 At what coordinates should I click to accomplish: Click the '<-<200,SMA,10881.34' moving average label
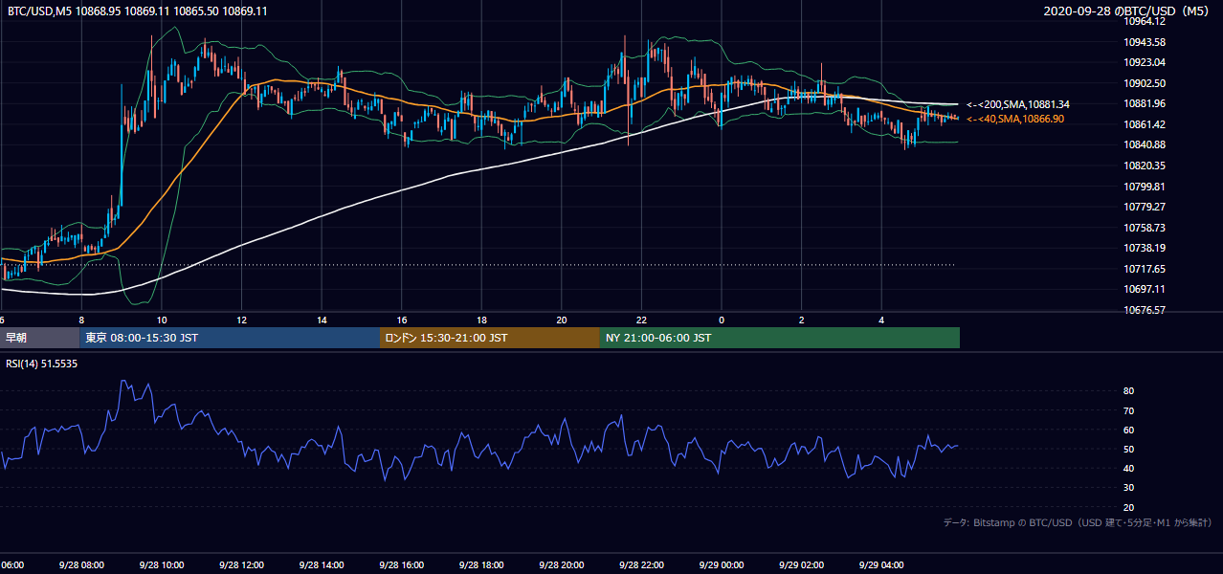pyautogui.click(x=1018, y=104)
